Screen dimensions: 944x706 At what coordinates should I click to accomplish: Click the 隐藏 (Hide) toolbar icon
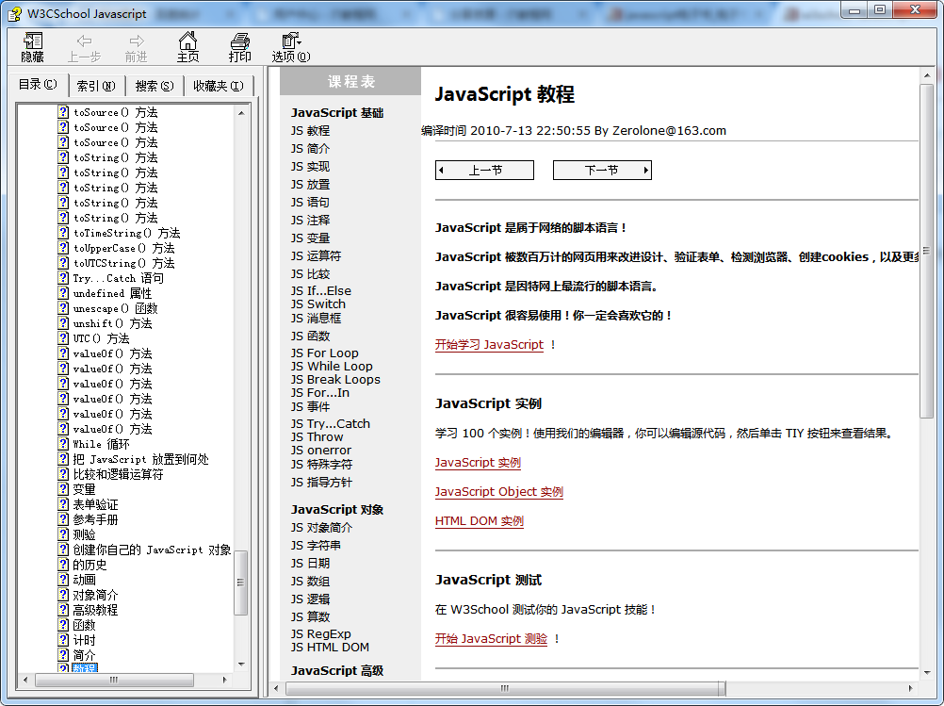click(x=33, y=46)
